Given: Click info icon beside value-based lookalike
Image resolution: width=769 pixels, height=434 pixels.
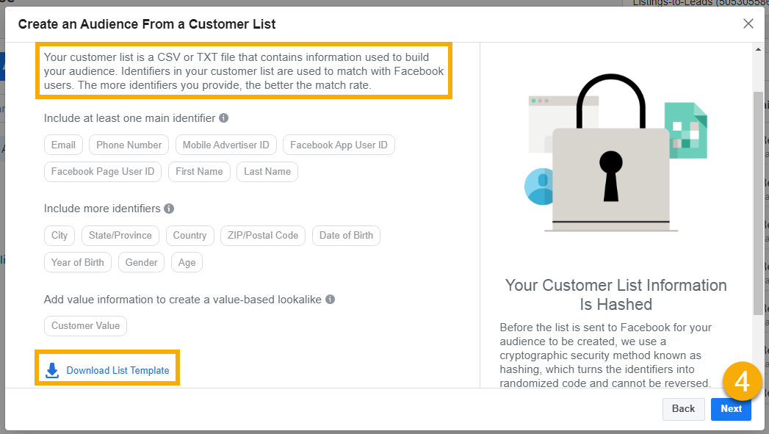Looking at the screenshot, I should 330,299.
